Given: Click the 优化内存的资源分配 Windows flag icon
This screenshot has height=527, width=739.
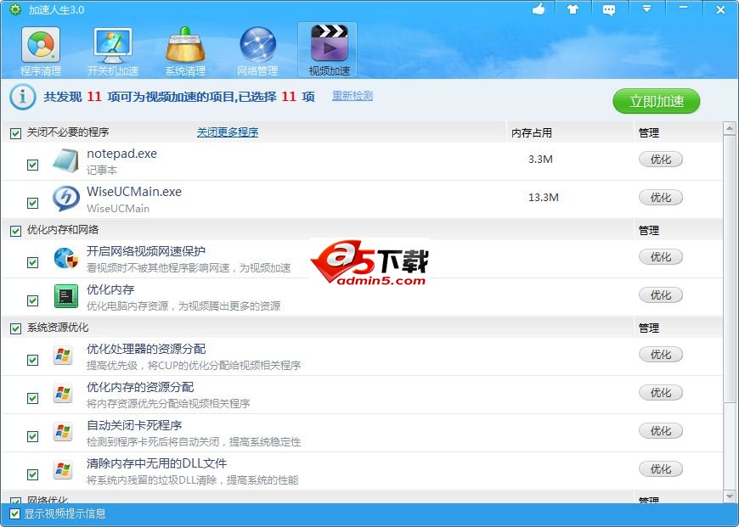Looking at the screenshot, I should (x=63, y=394).
